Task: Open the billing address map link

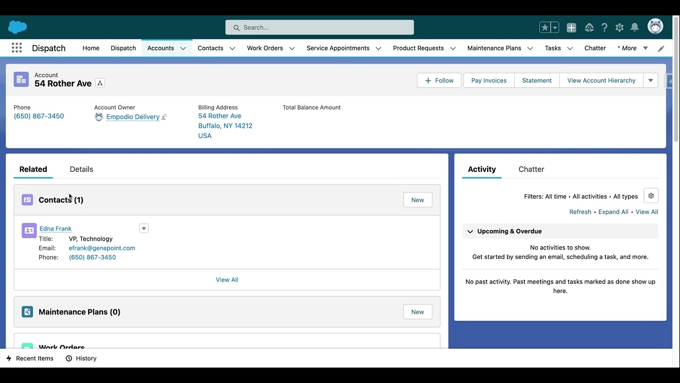Action: click(x=225, y=126)
